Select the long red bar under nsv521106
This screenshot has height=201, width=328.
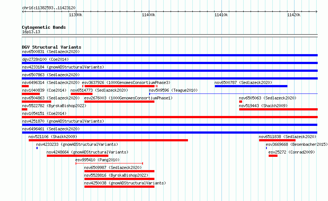(108, 140)
